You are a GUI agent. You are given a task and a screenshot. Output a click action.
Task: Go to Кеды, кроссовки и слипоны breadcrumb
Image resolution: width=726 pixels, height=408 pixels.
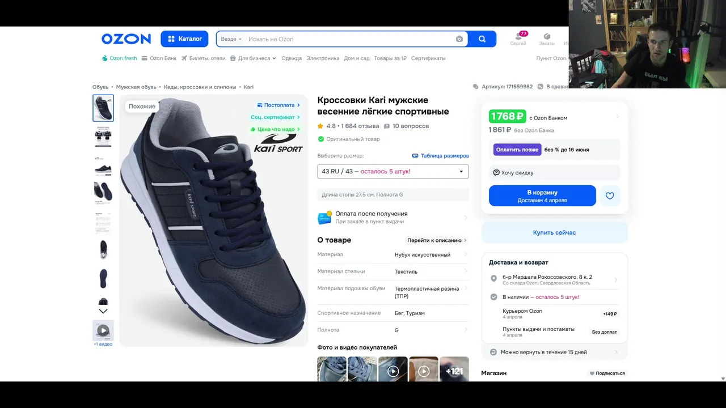[200, 87]
